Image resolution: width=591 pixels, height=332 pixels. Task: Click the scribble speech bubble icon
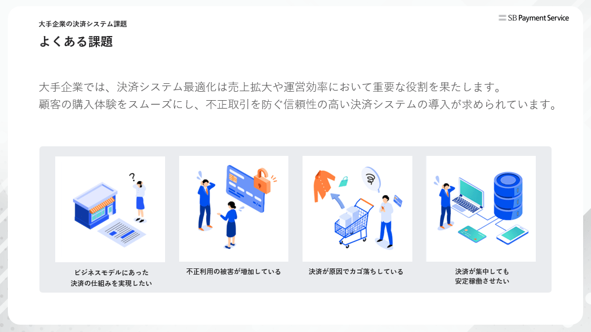(371, 178)
